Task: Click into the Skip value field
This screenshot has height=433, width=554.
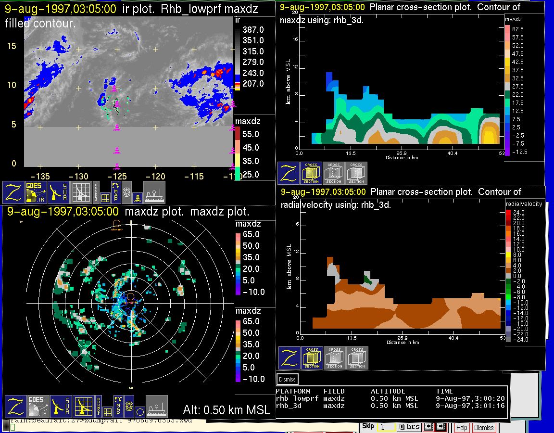Action: [x=386, y=427]
